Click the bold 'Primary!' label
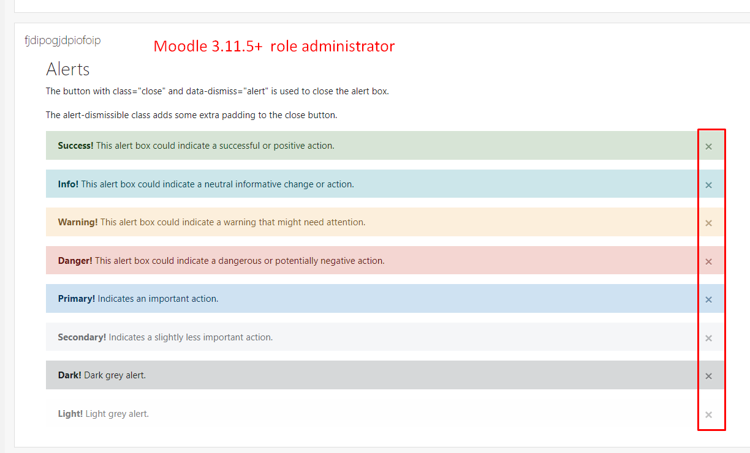 (77, 299)
